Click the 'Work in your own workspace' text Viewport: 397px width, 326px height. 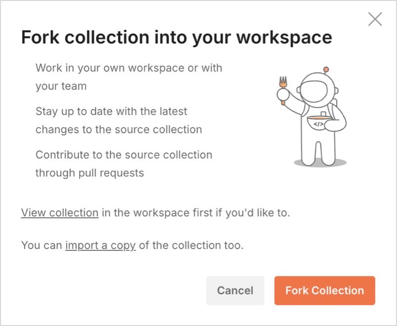(129, 68)
